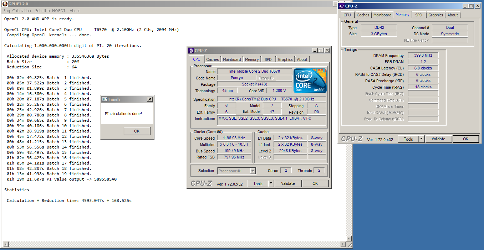The image size is (484, 250).
Task: Close the CPU-Z Memory window
Action: [477, 6]
